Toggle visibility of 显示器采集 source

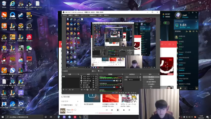tap(93, 87)
